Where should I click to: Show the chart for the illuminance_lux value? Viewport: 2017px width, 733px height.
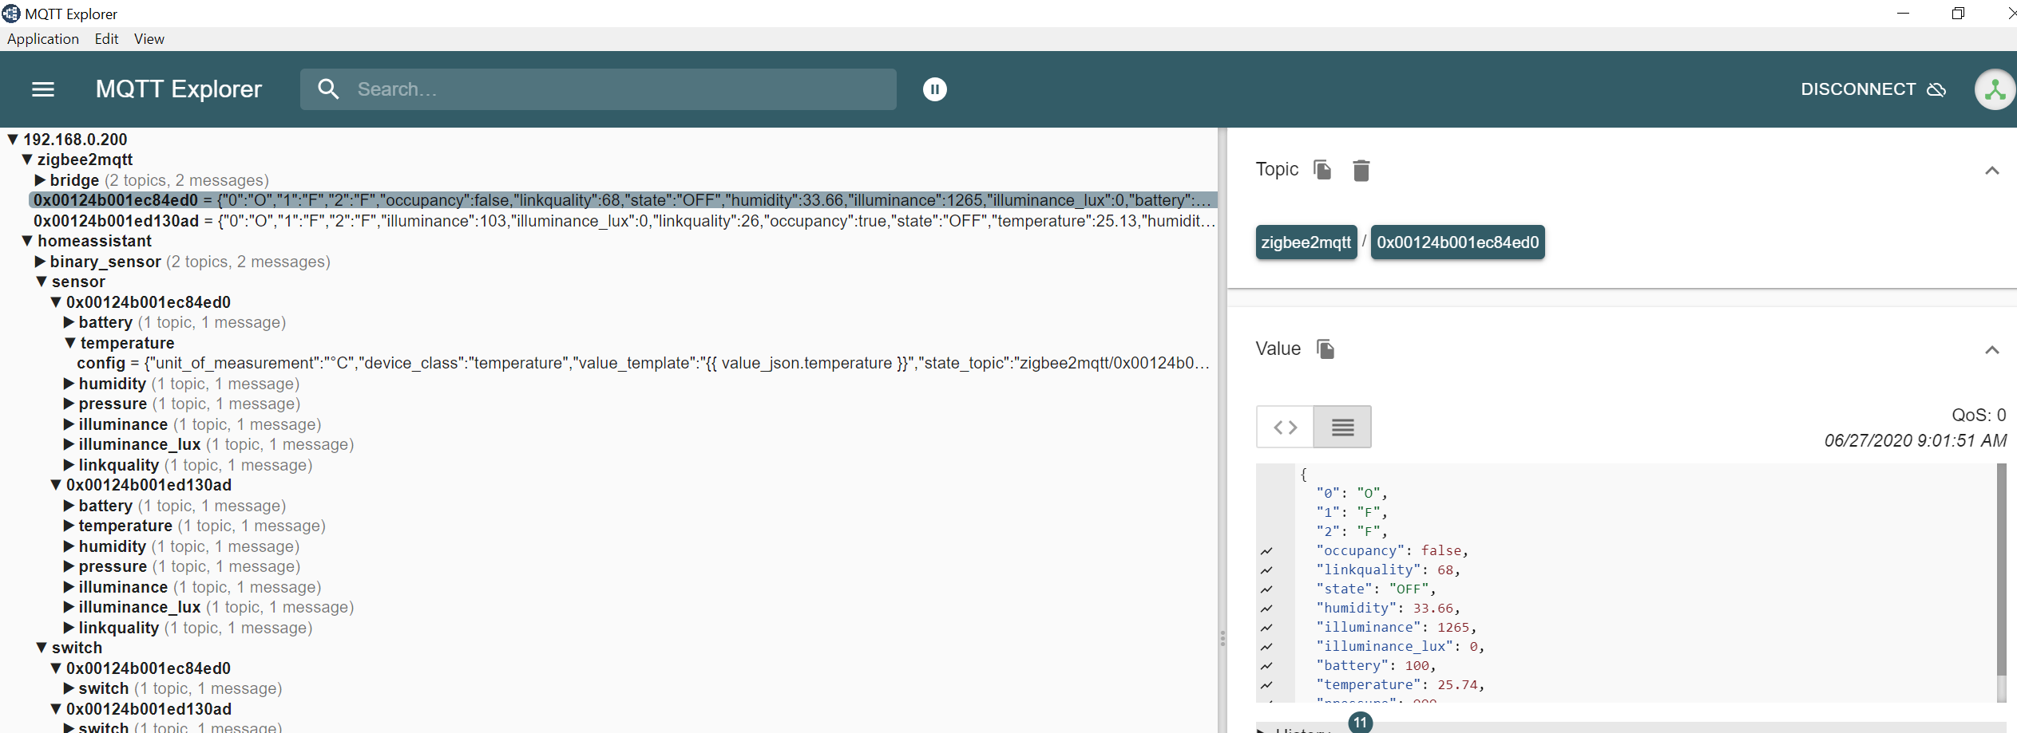click(x=1266, y=647)
